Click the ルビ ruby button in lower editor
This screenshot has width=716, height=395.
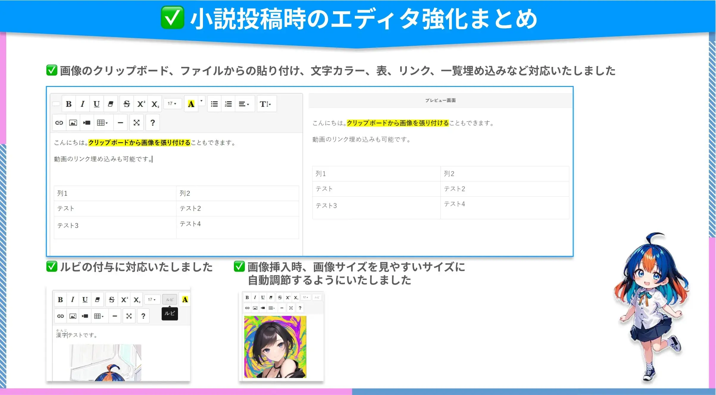pos(170,300)
